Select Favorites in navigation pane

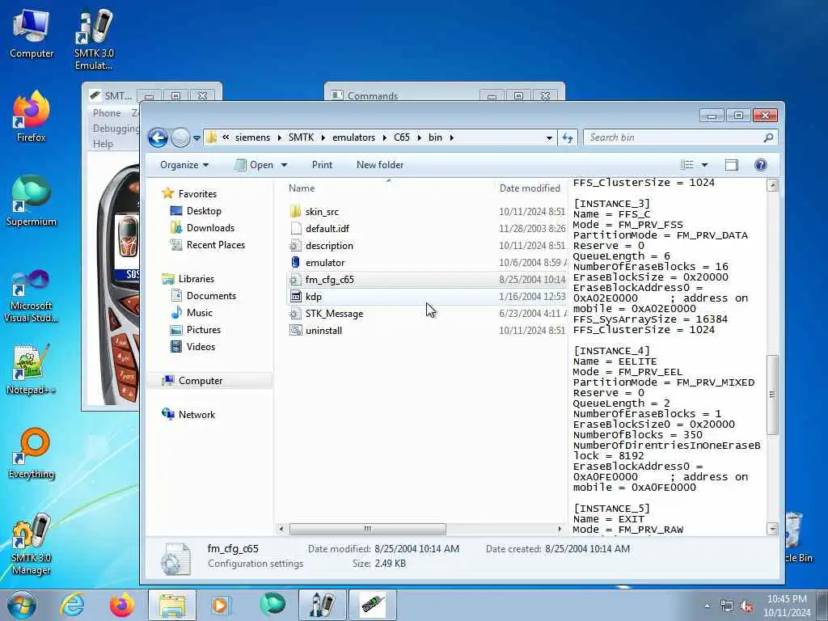click(x=197, y=194)
